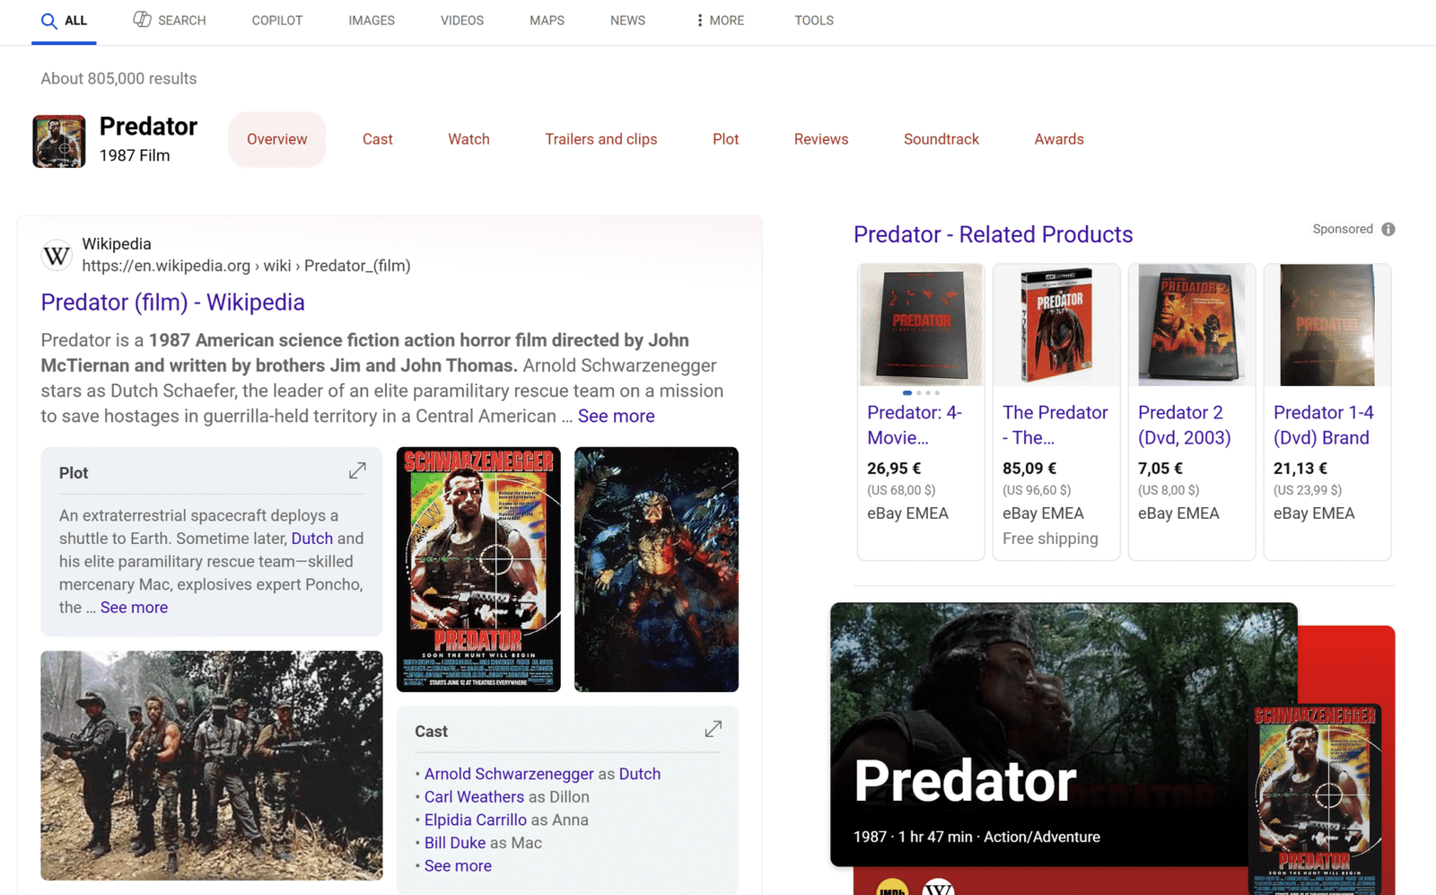Open the MORE three-dot menu

pyautogui.click(x=700, y=21)
